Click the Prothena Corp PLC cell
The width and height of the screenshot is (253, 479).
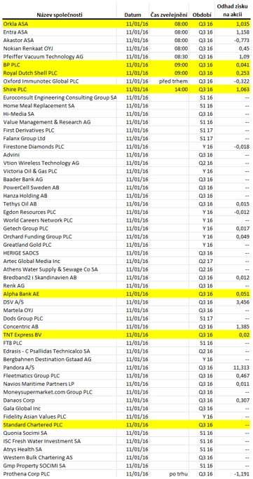click(x=60, y=474)
